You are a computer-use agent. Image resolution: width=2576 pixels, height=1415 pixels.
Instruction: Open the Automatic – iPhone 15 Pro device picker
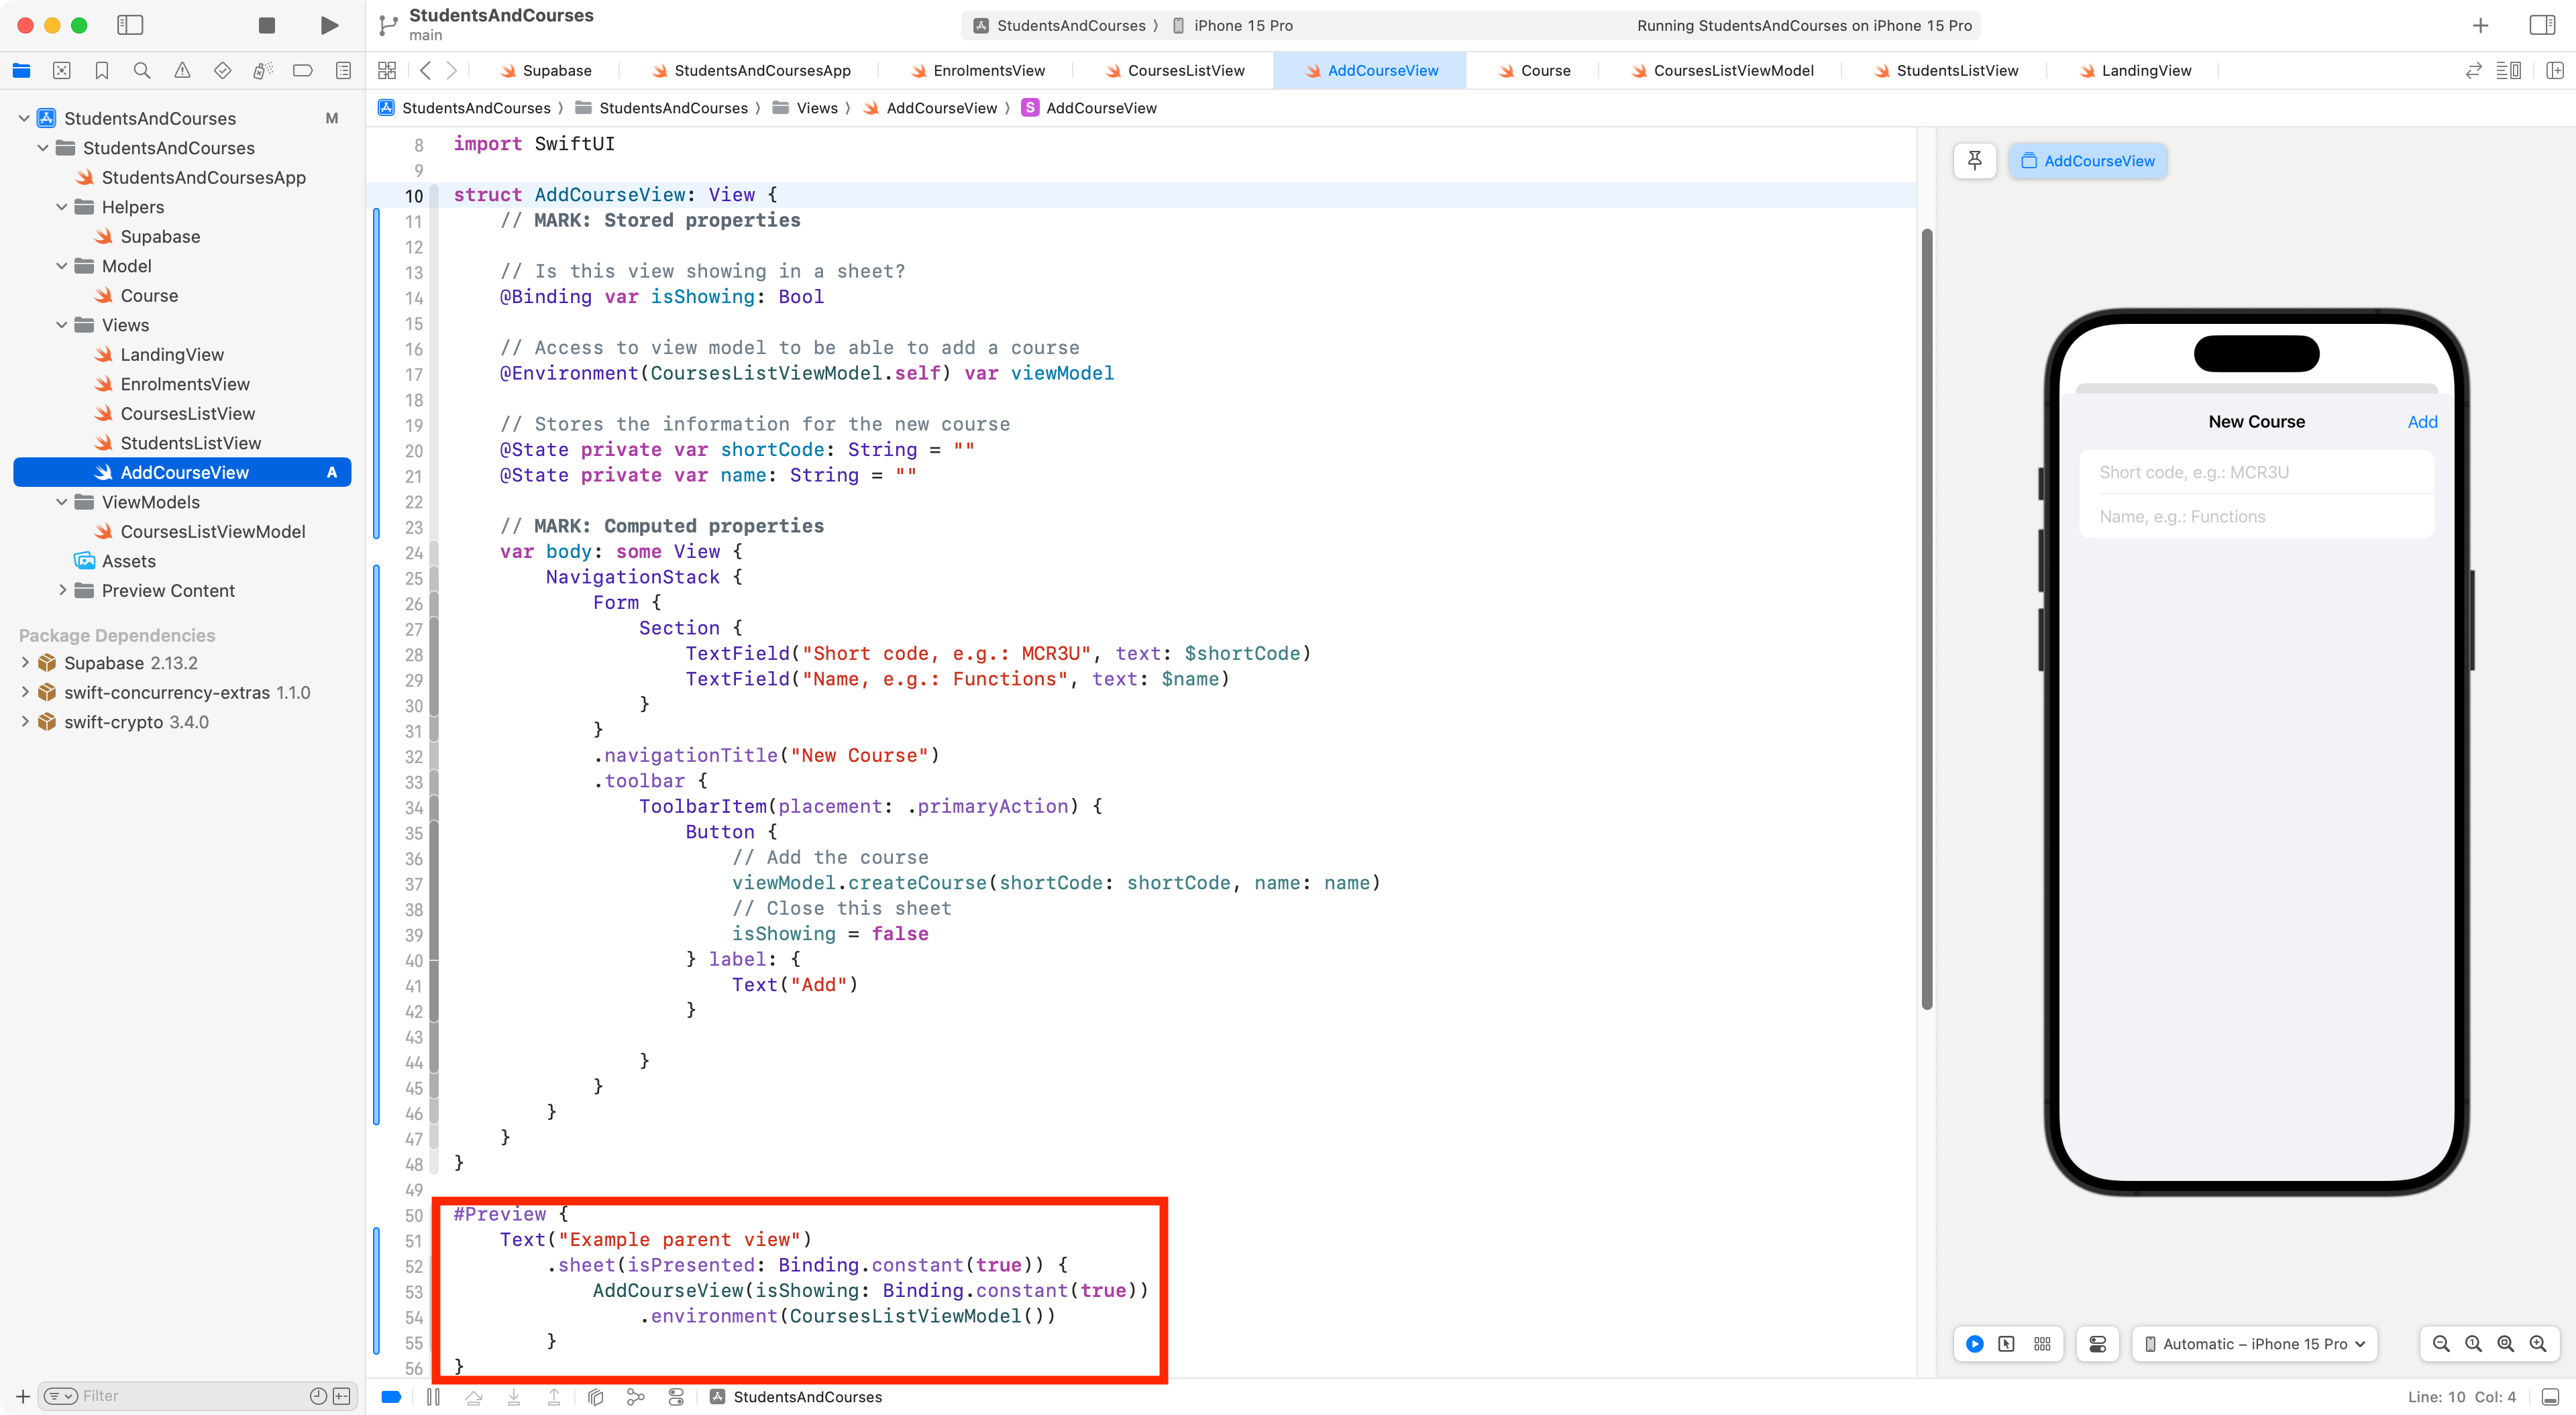point(2254,1344)
